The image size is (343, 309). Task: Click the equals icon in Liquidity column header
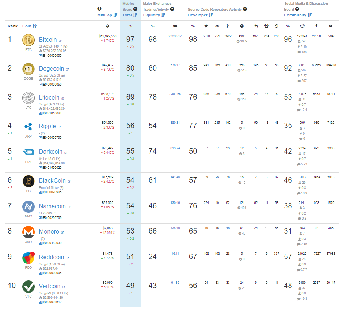coord(175,26)
